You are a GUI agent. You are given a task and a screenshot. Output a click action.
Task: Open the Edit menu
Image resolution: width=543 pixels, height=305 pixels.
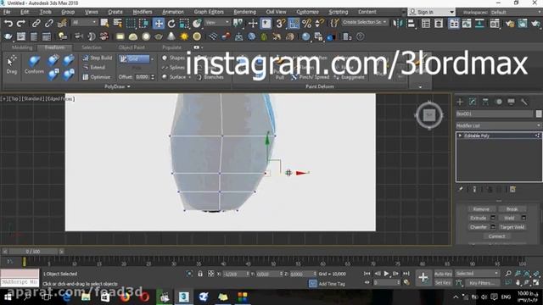tap(25, 12)
